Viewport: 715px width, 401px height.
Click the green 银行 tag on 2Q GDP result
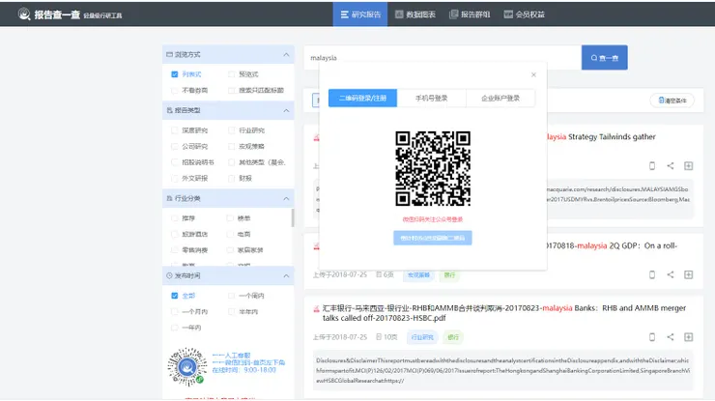coord(449,275)
